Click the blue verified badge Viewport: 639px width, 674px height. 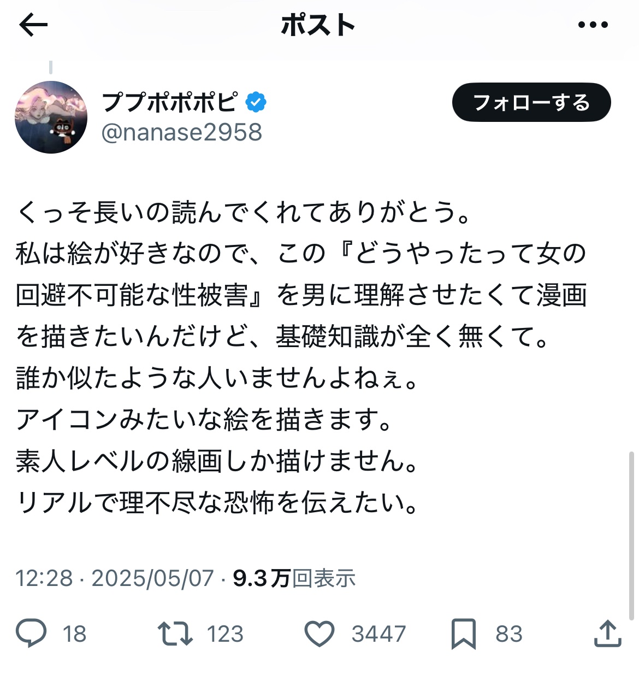(x=255, y=102)
